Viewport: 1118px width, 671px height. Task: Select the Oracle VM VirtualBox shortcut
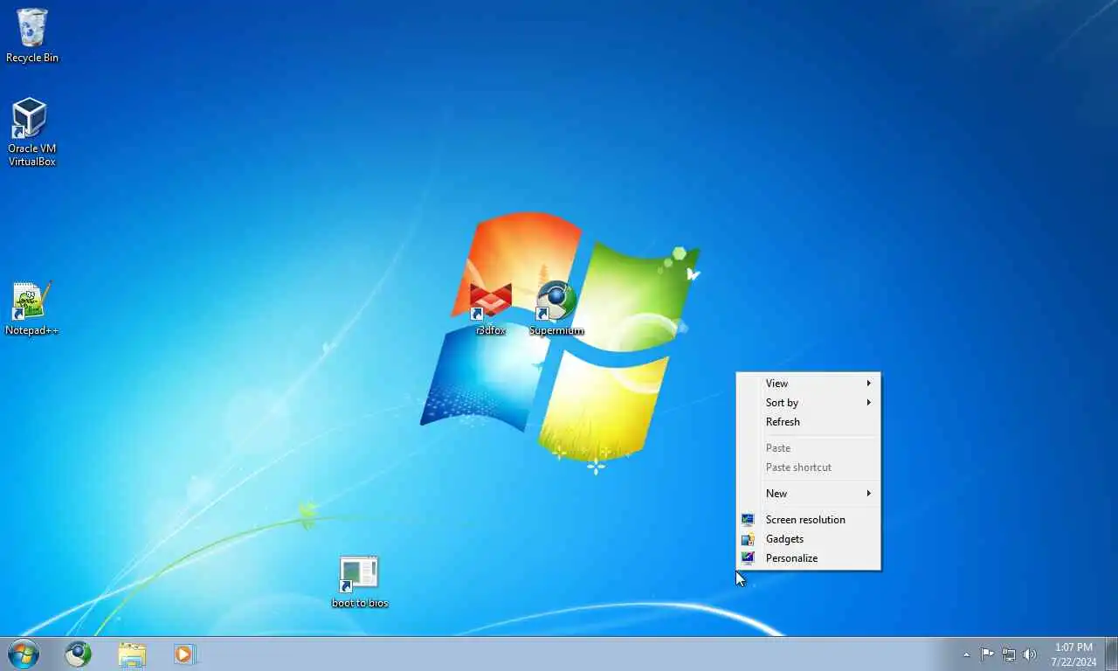coord(31,132)
